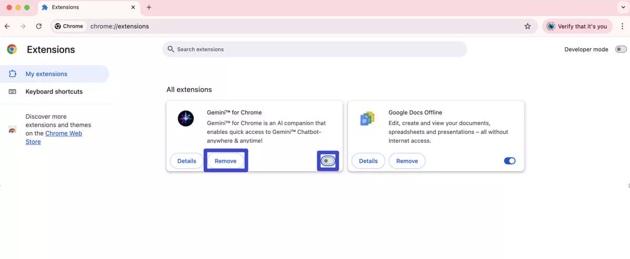
Task: Reload the page with the refresh icon
Action: (x=39, y=26)
